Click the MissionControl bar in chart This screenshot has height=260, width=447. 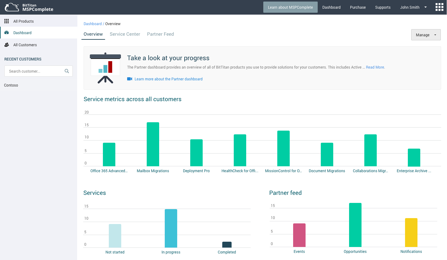(283, 148)
